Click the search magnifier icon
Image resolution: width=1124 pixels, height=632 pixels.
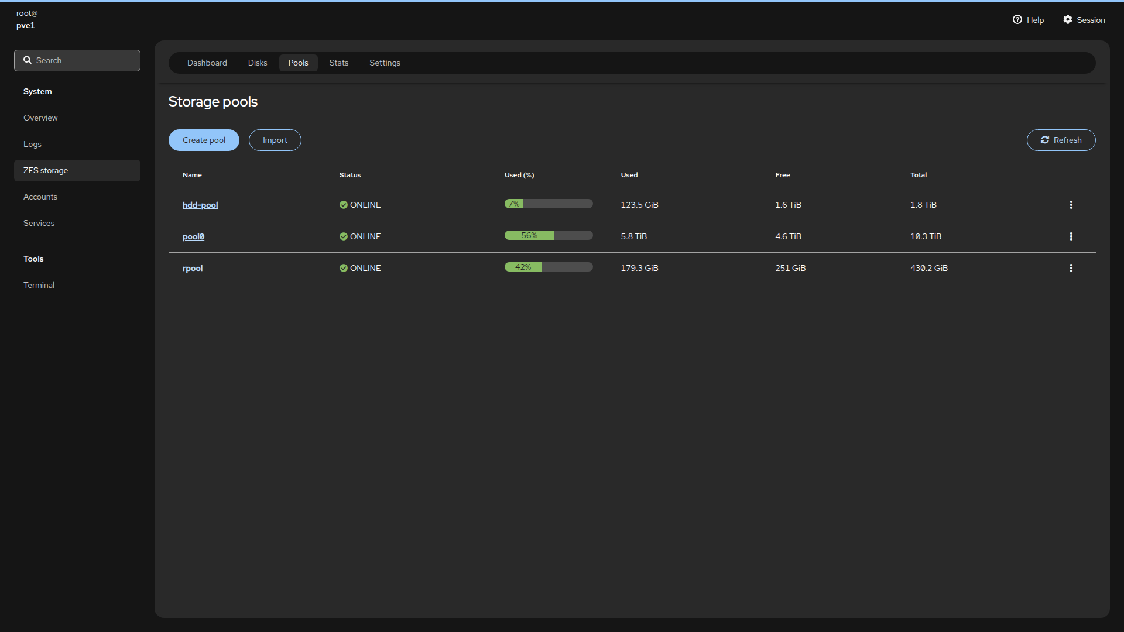tap(28, 60)
